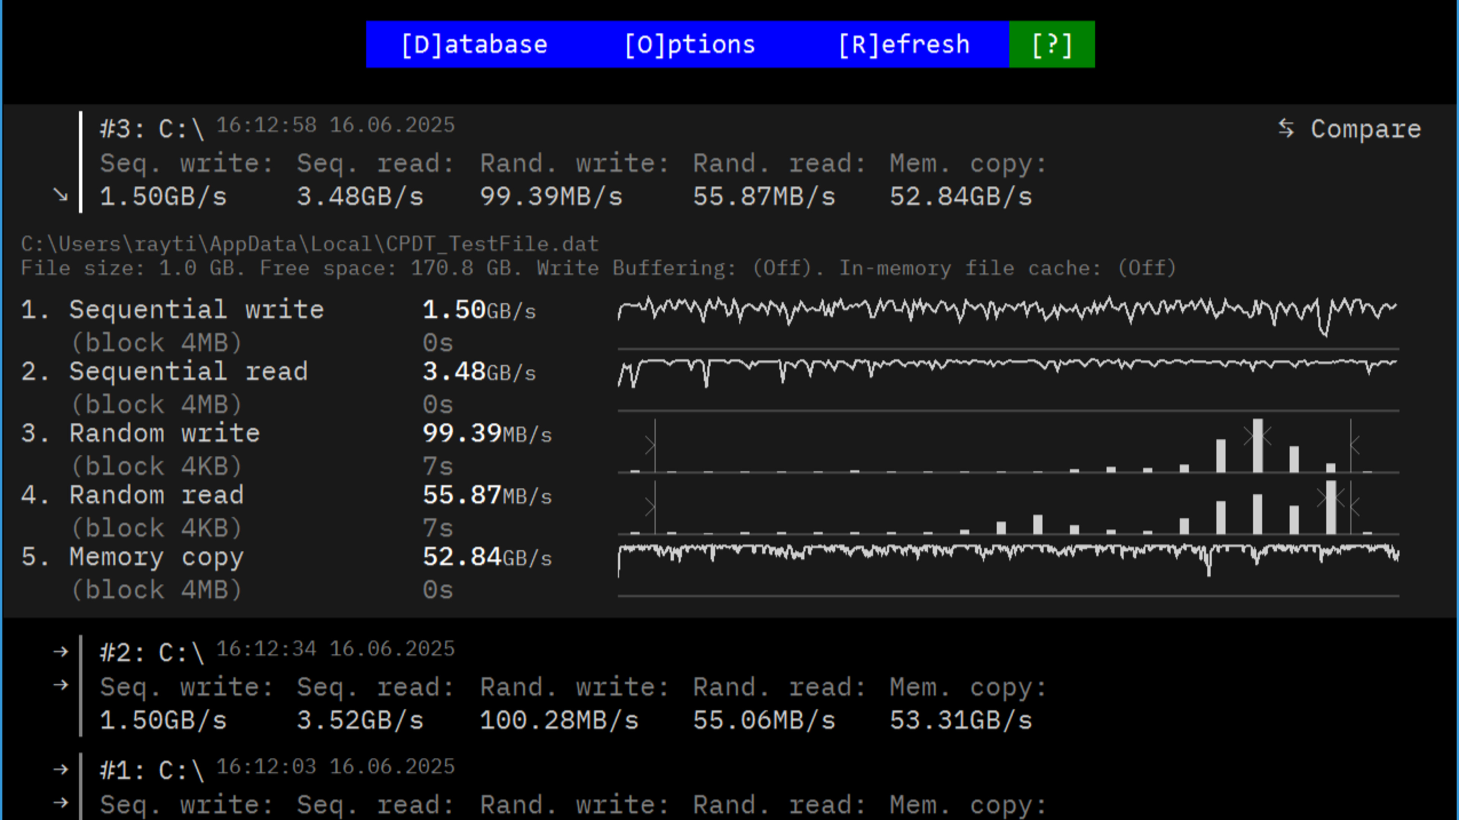Image resolution: width=1459 pixels, height=820 pixels.
Task: Select the 2. Sequential read row label
Action: pyautogui.click(x=165, y=371)
